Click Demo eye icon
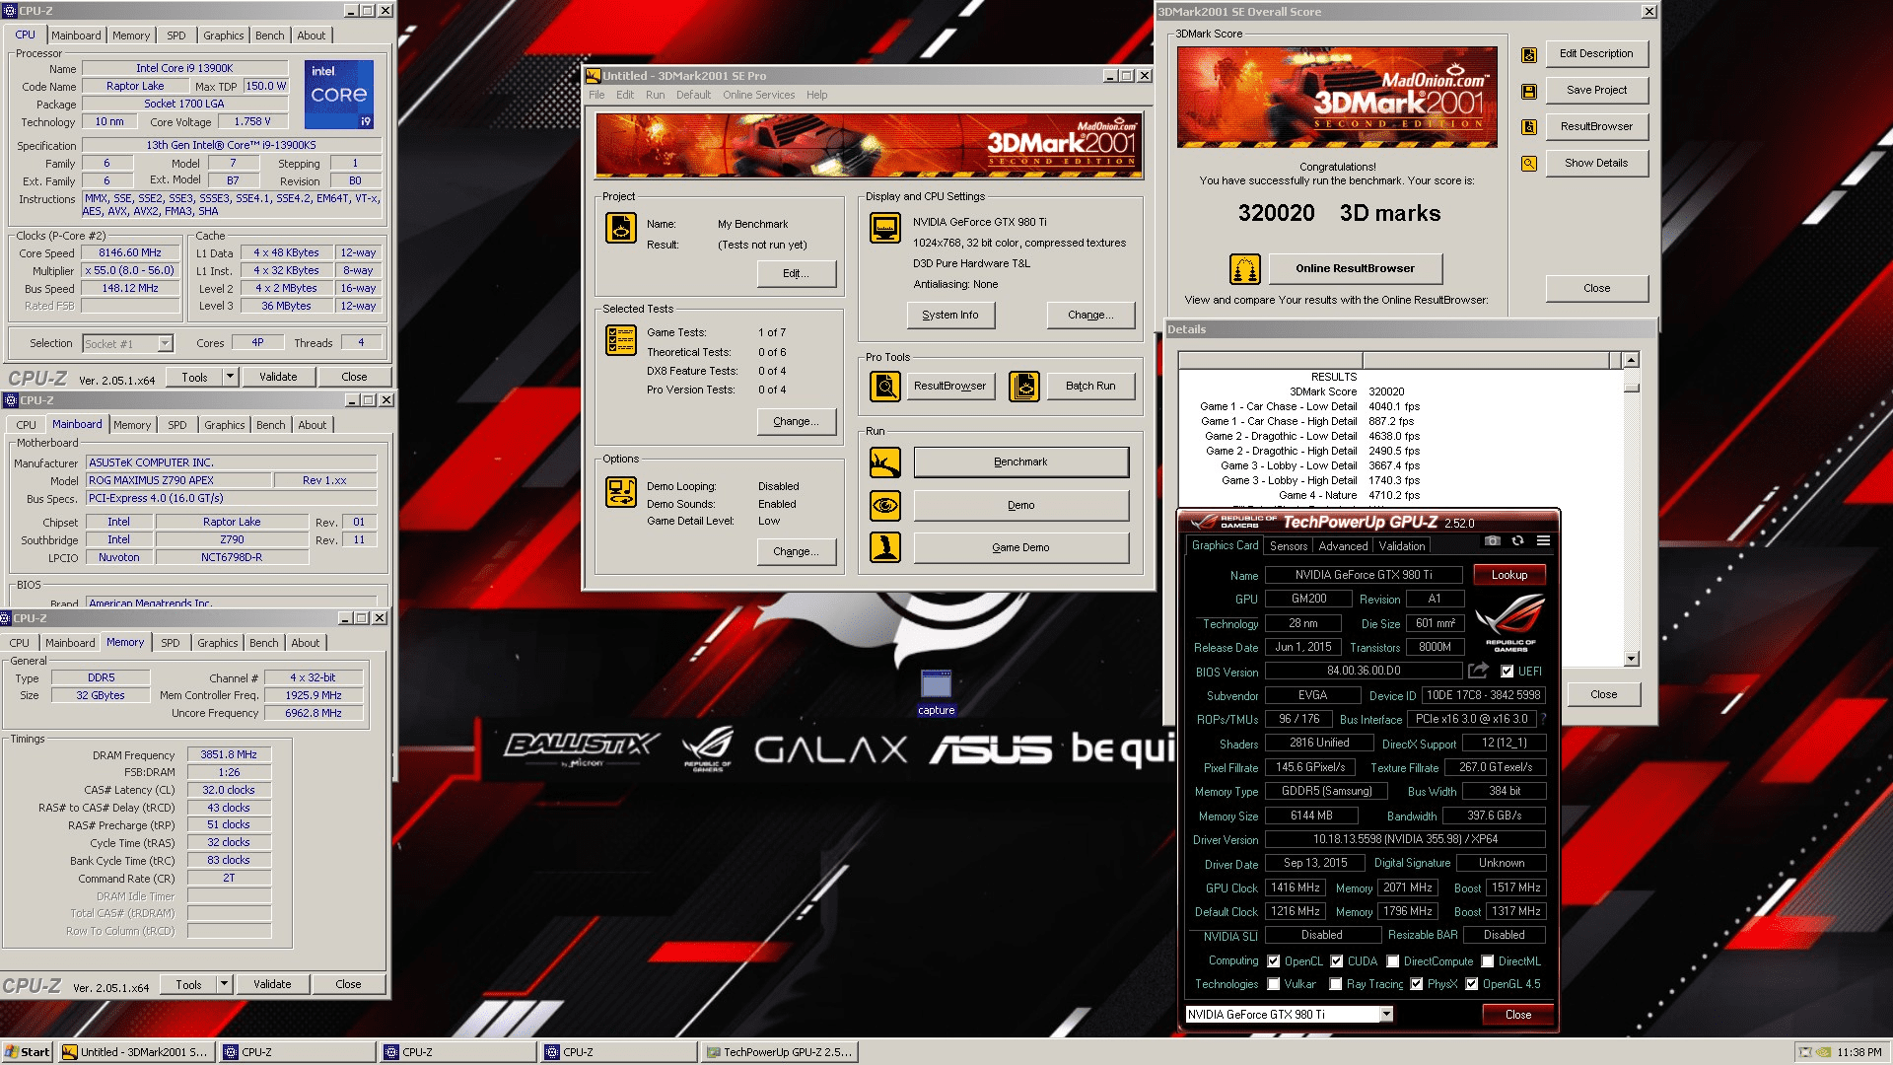 tap(884, 505)
